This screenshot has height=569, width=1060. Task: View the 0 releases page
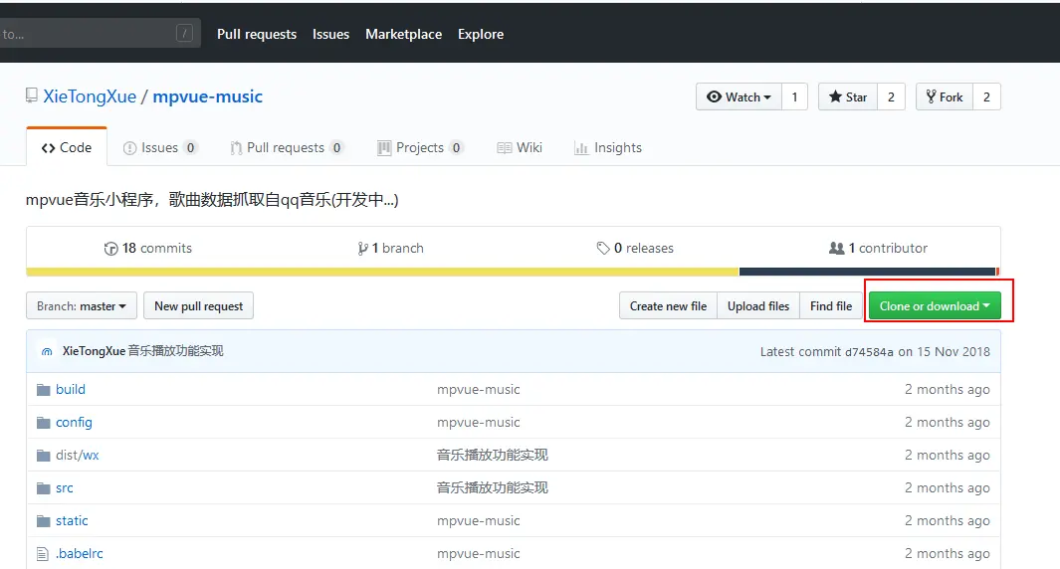pyautogui.click(x=635, y=248)
